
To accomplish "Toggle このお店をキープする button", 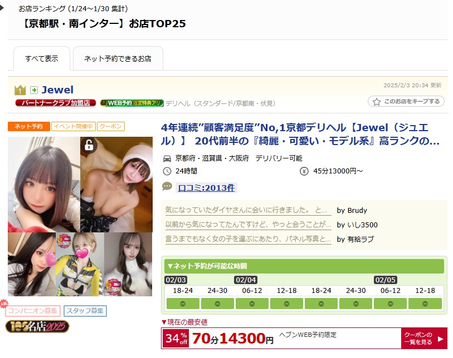I will (406, 102).
